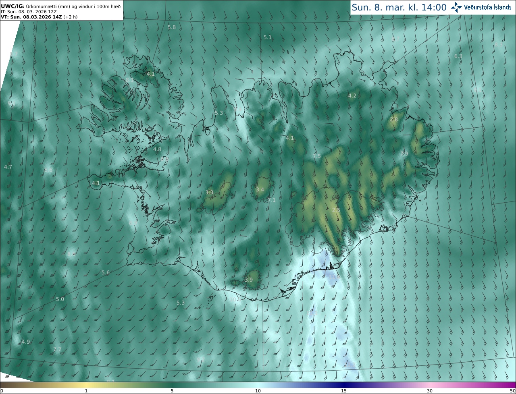
Task: Click the map value 4.8
Action: click(x=157, y=149)
